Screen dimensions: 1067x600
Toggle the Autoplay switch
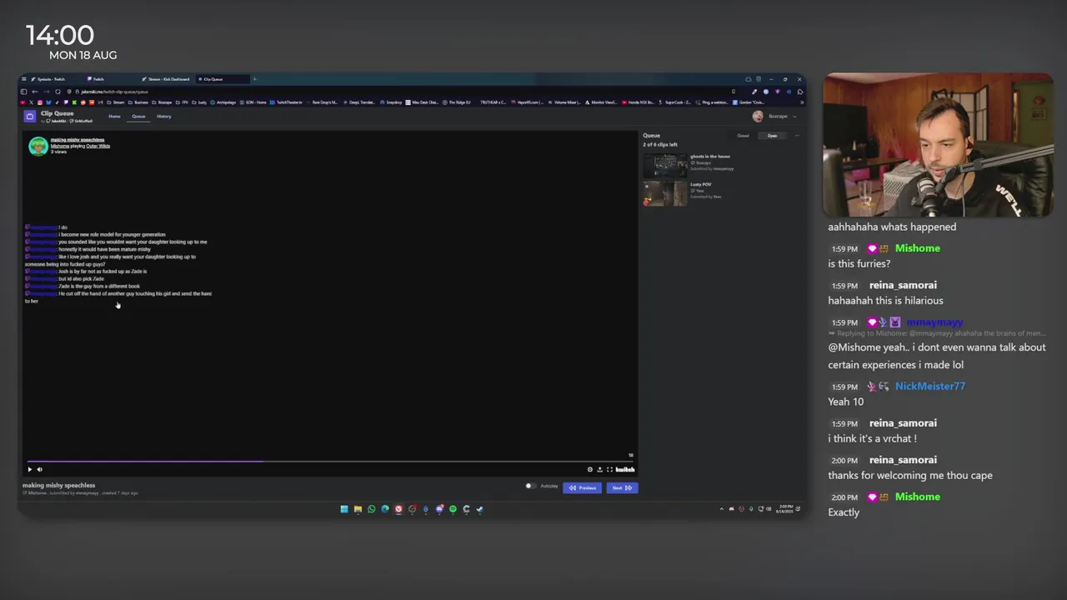click(x=530, y=486)
